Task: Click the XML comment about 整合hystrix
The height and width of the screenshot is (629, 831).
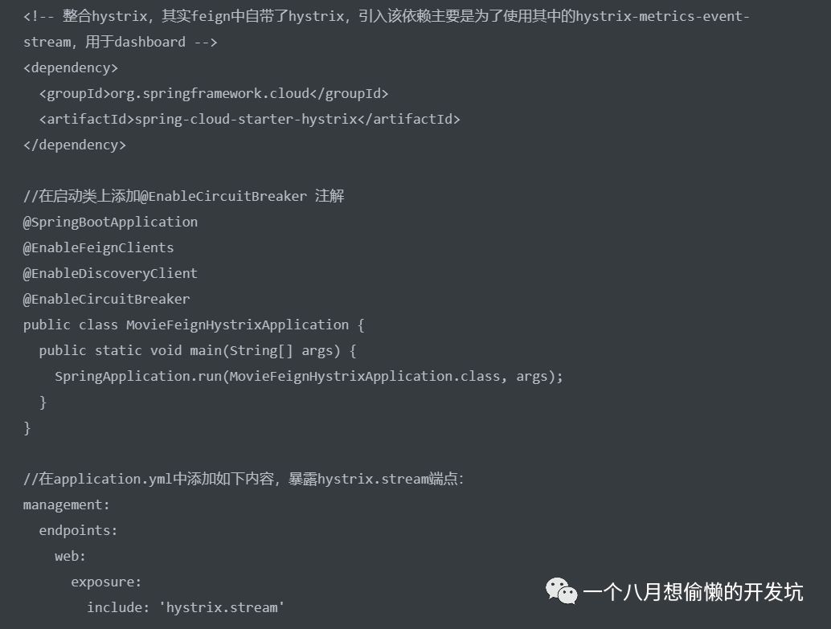Action: tap(387, 29)
